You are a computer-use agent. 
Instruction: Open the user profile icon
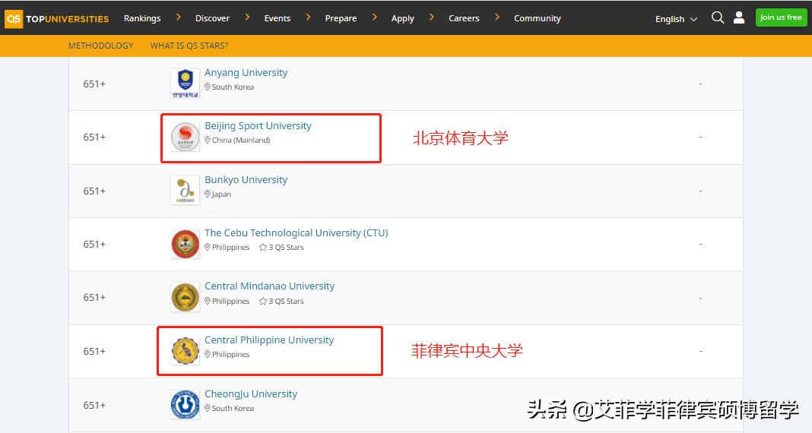click(739, 17)
